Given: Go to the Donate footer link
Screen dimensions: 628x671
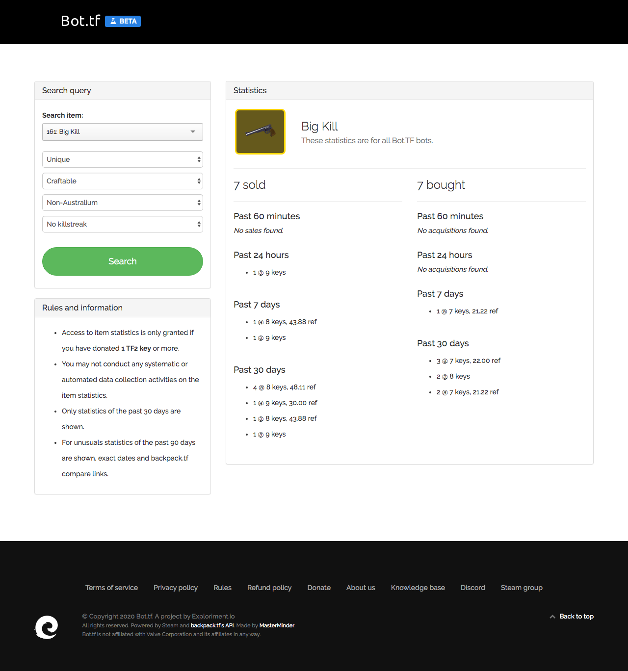Looking at the screenshot, I should pyautogui.click(x=319, y=588).
